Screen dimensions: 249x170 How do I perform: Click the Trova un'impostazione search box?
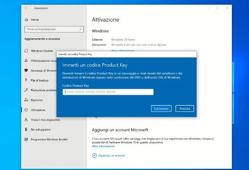click(54, 29)
